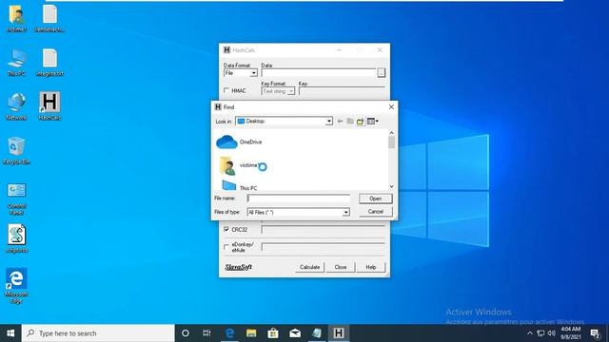This screenshot has height=342, width=609.
Task: Open the Recycle Bin desktop icon
Action: click(16, 150)
